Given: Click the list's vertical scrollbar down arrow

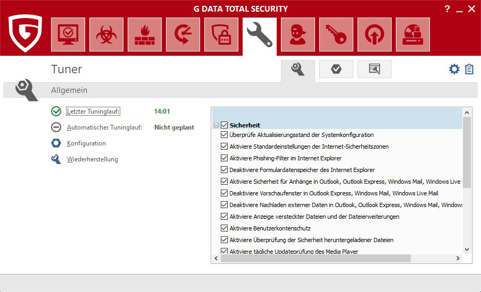Looking at the screenshot, I should click(467, 249).
